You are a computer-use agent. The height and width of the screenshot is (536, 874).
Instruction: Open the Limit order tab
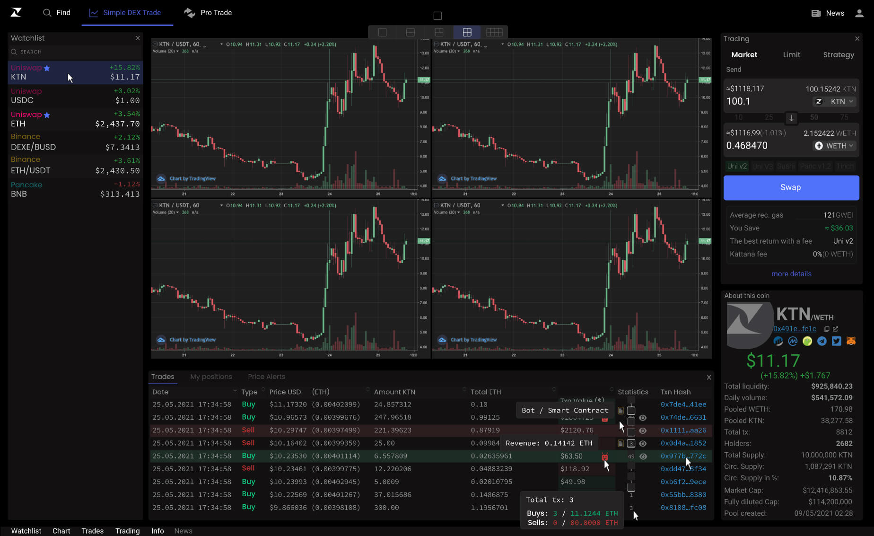tap(791, 55)
